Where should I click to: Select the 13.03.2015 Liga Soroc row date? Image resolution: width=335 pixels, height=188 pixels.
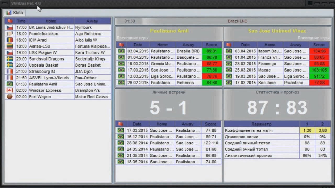[x=138, y=76]
